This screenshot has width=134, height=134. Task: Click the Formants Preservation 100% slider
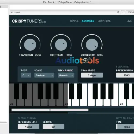point(125,75)
